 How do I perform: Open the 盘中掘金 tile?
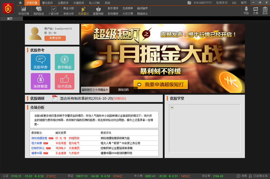point(65,62)
